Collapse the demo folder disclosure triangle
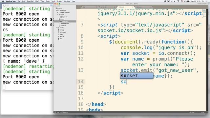210x118 pixels. [x=55, y=8]
